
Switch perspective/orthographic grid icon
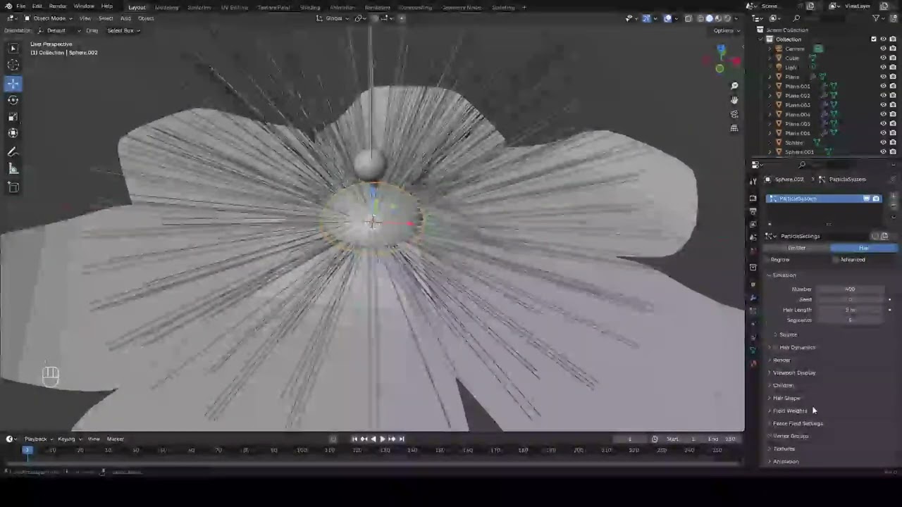(734, 128)
